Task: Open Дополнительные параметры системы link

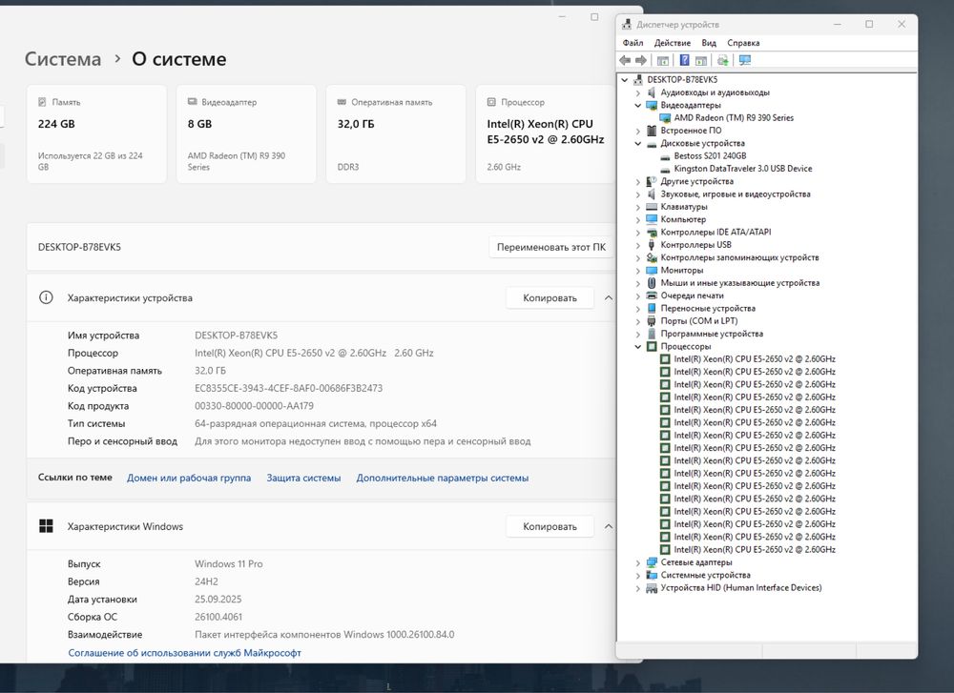Action: (x=443, y=478)
